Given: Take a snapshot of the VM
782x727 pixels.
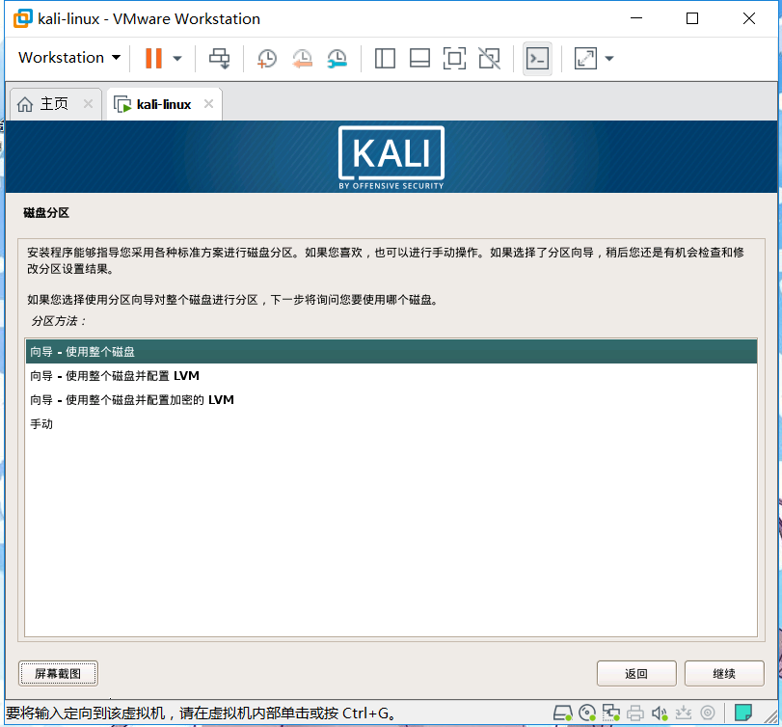Looking at the screenshot, I should point(267,59).
